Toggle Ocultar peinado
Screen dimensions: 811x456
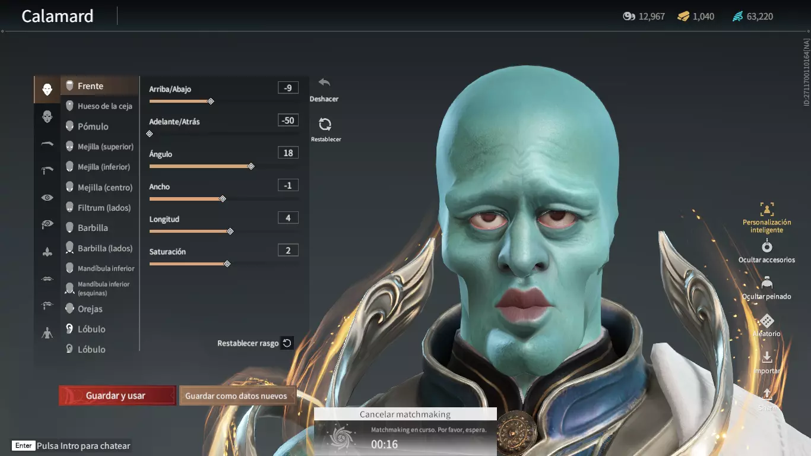coord(766,288)
